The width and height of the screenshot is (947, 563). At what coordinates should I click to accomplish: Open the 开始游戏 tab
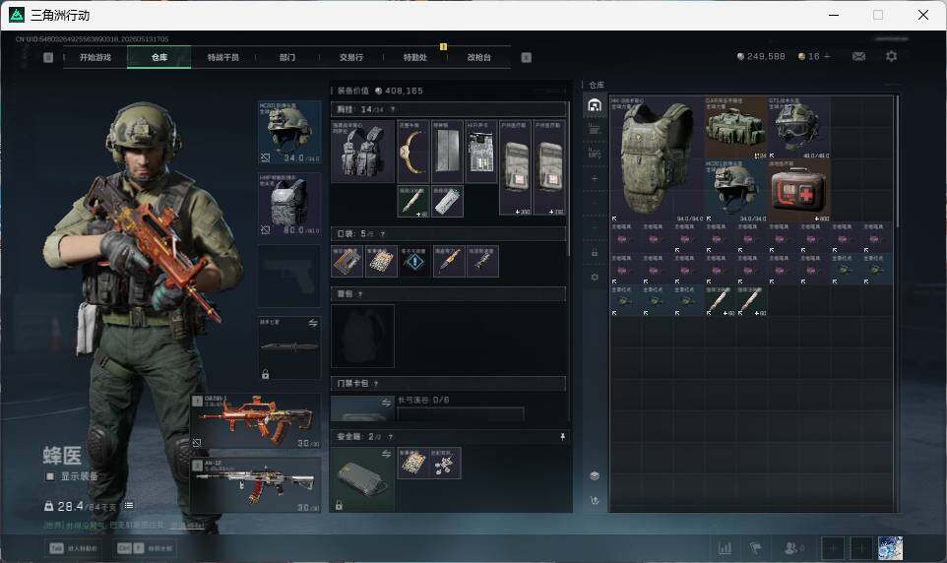[x=95, y=57]
